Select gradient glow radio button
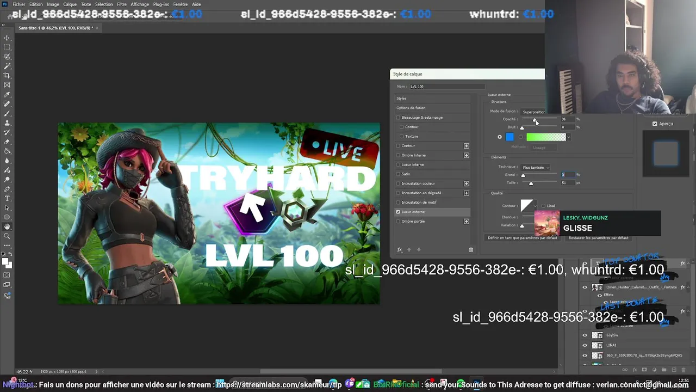The width and height of the screenshot is (696, 392). [521, 137]
